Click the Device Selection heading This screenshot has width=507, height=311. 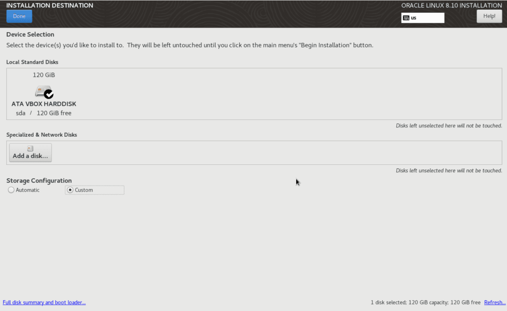tap(30, 34)
